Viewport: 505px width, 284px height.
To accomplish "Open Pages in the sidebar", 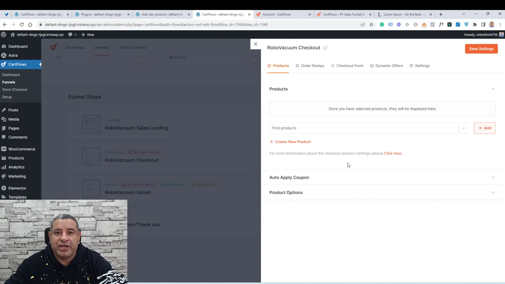I will (x=14, y=128).
